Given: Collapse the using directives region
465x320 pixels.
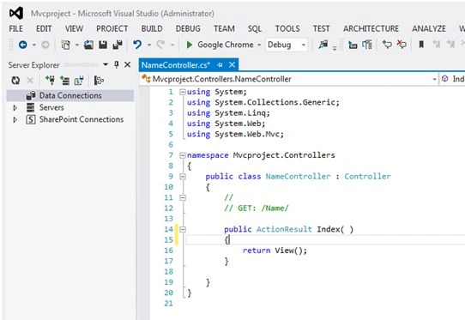Looking at the screenshot, I should [183, 92].
